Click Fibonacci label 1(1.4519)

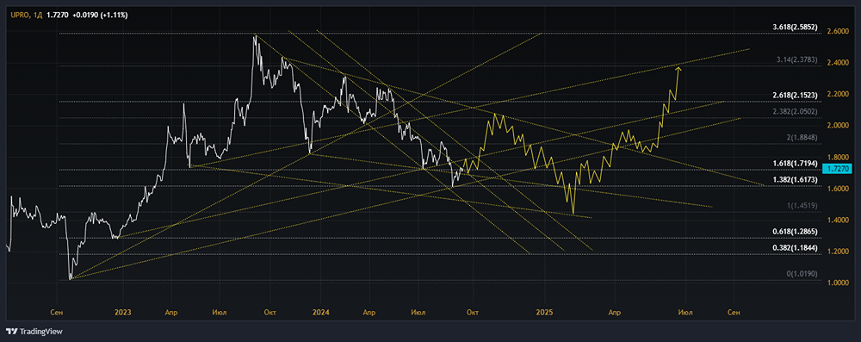click(802, 206)
